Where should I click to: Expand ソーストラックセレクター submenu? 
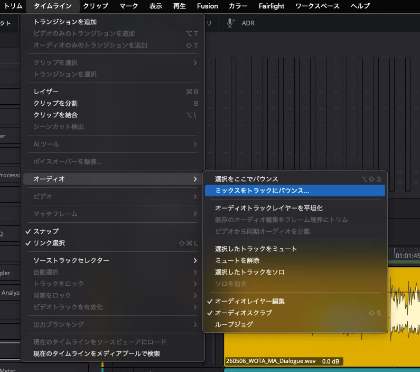[x=113, y=260]
